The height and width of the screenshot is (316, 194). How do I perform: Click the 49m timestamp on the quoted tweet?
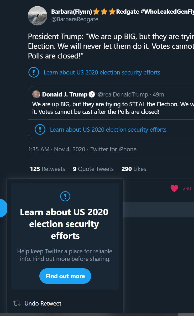pyautogui.click(x=158, y=94)
